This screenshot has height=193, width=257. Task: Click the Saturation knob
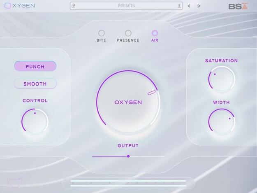pos(222,79)
